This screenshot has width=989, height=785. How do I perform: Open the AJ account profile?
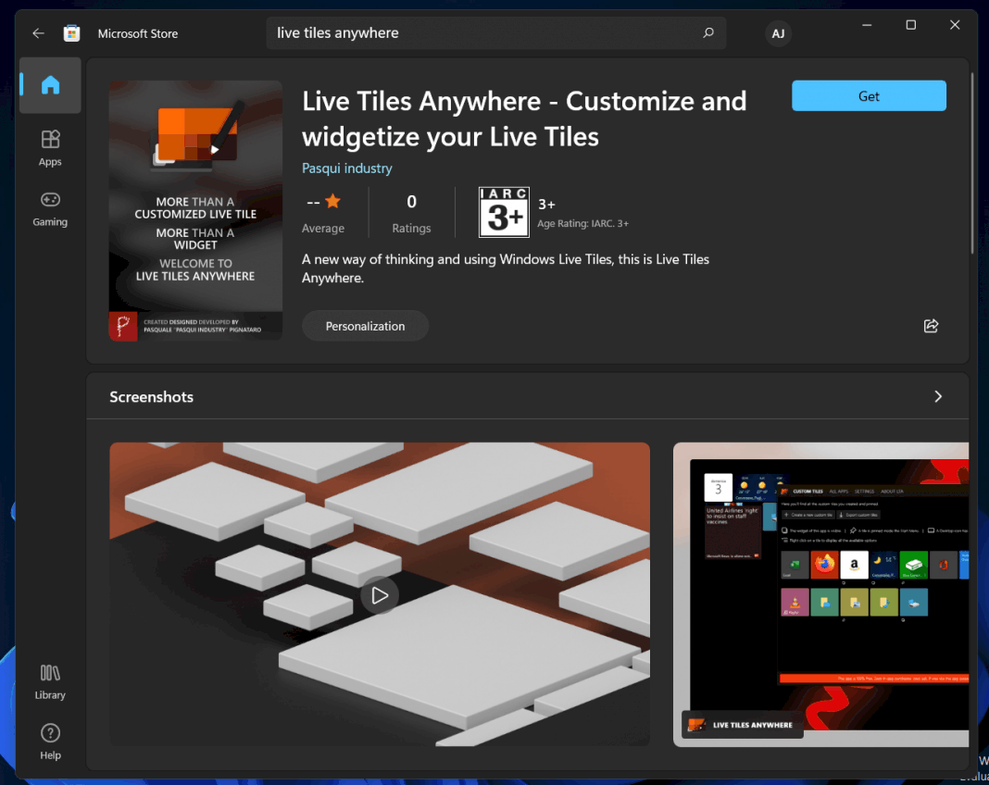pyautogui.click(x=778, y=33)
